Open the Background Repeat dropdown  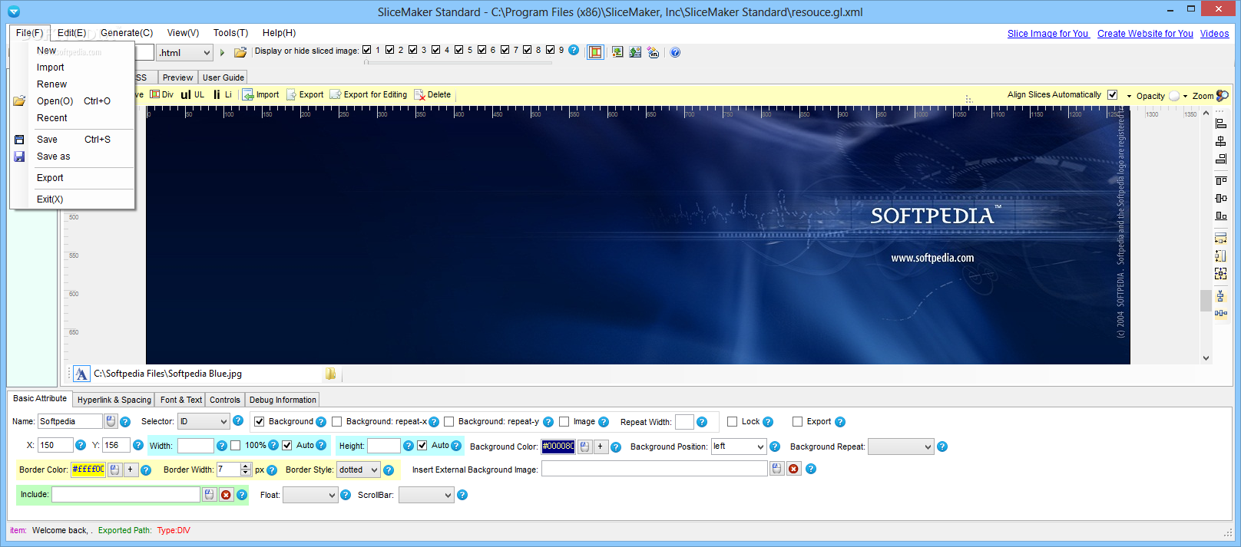pos(901,446)
